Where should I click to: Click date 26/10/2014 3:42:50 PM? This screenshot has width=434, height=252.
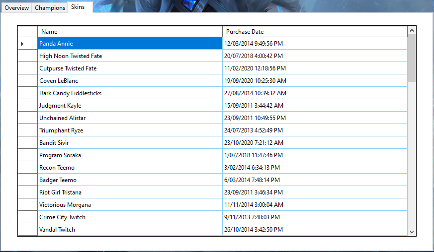pyautogui.click(x=315, y=230)
